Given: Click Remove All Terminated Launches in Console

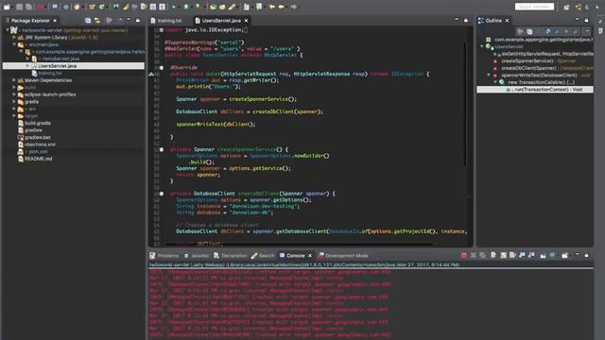Looking at the screenshot, I should click(x=482, y=255).
